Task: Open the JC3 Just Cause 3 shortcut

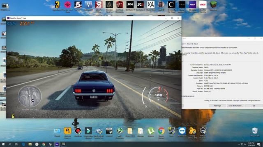Action: click(140, 5)
